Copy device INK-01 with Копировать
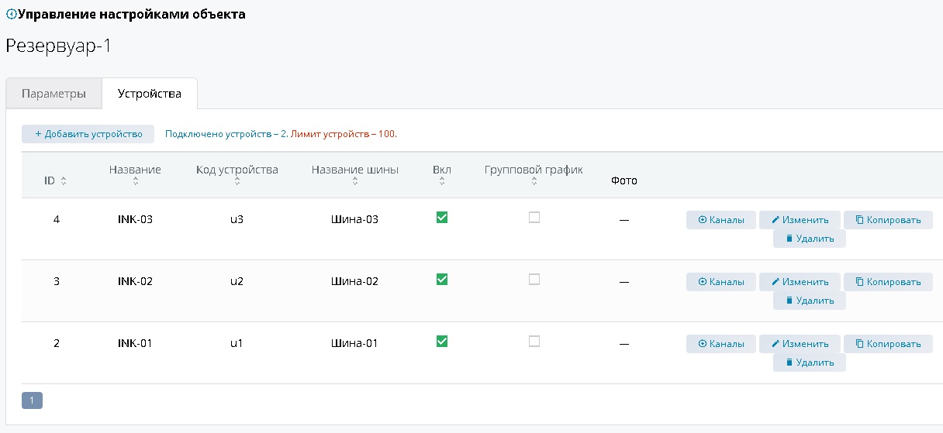 [x=888, y=344]
